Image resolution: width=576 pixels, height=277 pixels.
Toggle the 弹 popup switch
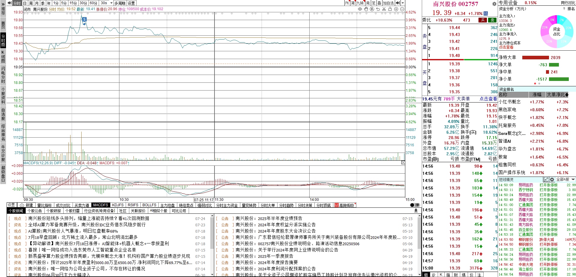pyautogui.click(x=415, y=205)
